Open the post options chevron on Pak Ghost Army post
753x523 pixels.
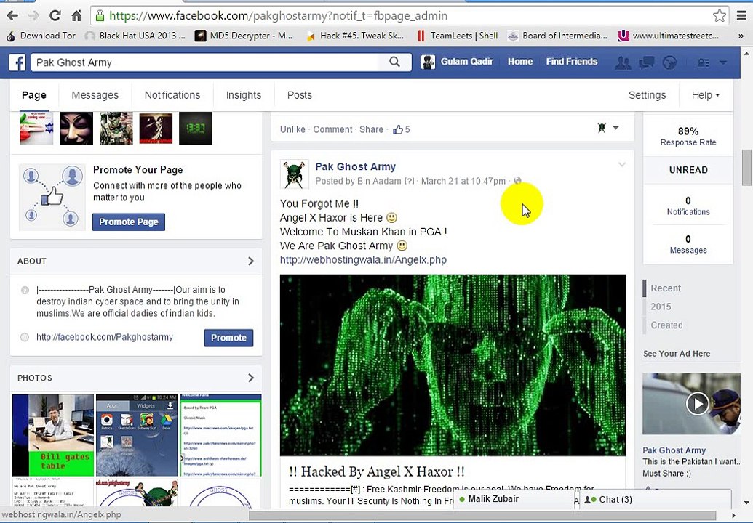click(621, 164)
